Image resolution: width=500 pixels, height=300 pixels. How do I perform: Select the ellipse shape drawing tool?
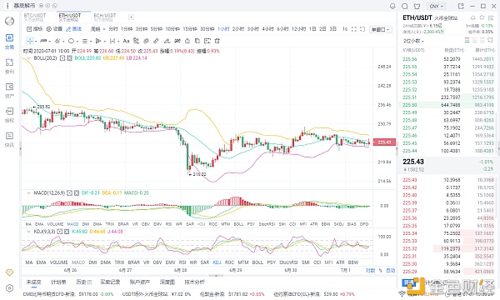(x=71, y=41)
